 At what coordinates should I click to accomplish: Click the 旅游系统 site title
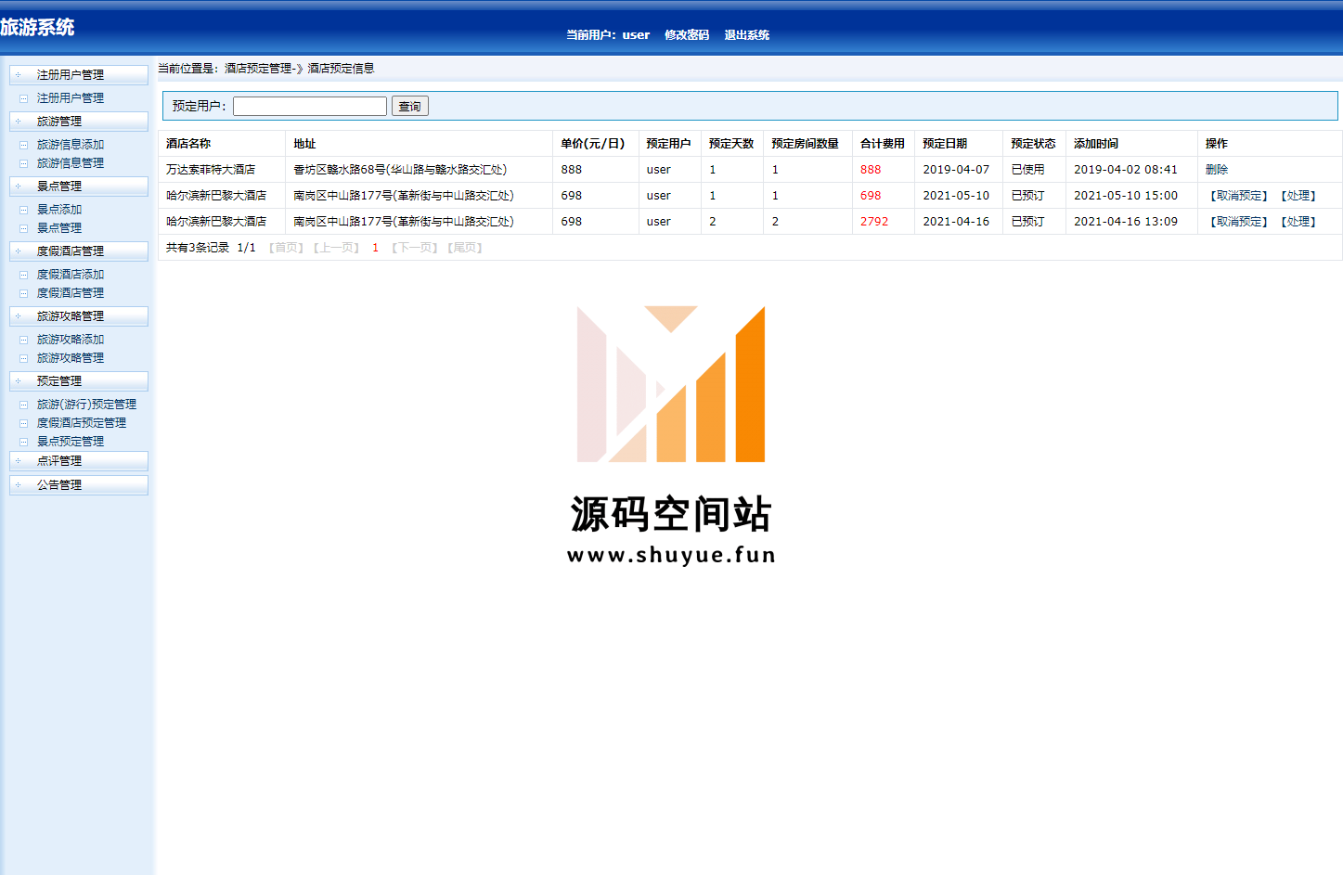click(x=37, y=28)
